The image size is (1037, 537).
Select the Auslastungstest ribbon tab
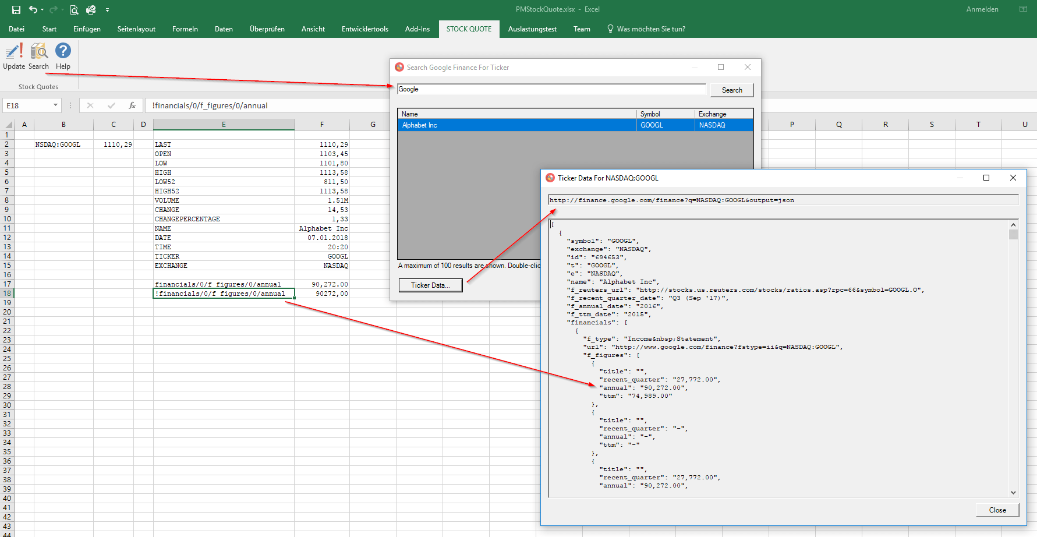[x=532, y=29]
